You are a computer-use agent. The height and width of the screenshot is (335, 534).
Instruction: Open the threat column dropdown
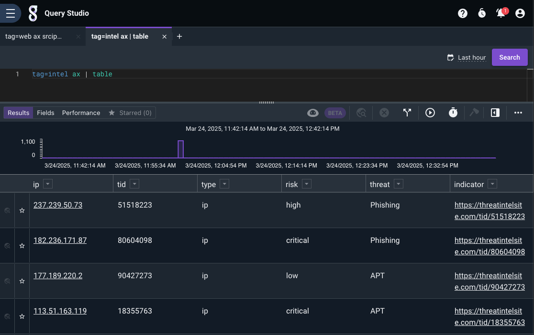tap(399, 184)
